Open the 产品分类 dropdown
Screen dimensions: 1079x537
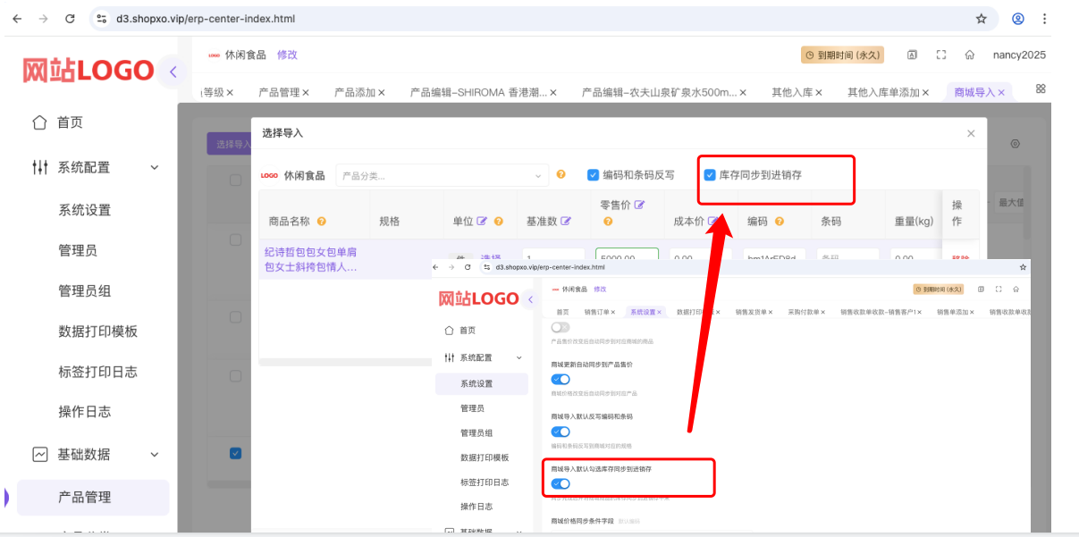(442, 176)
